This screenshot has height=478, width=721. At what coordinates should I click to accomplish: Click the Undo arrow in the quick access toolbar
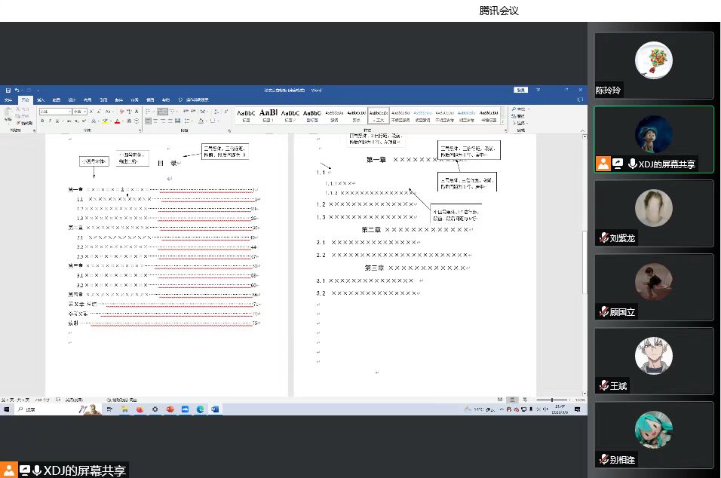pyautogui.click(x=17, y=90)
